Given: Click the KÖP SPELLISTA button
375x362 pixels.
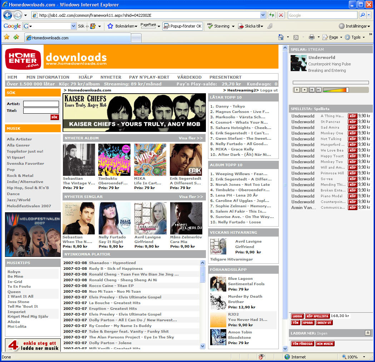Looking at the screenshot, I should tap(317, 316).
